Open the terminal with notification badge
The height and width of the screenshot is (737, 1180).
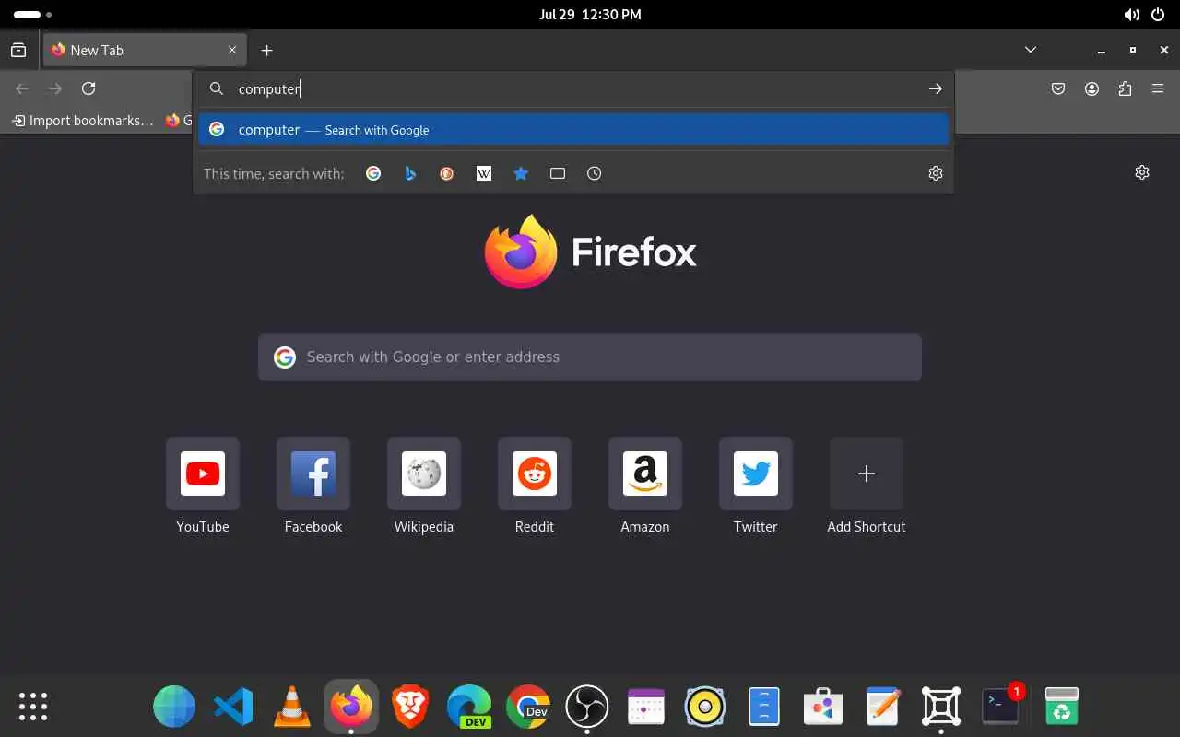[1000, 707]
